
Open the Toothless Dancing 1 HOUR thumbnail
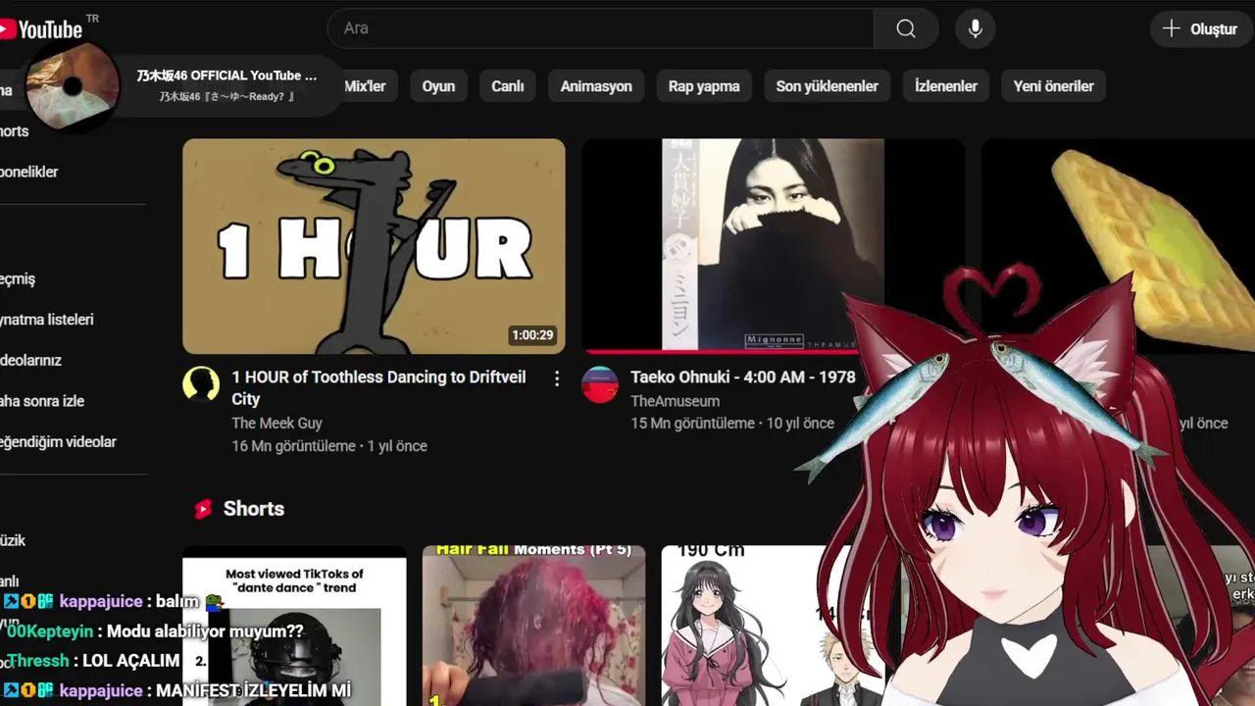point(374,246)
